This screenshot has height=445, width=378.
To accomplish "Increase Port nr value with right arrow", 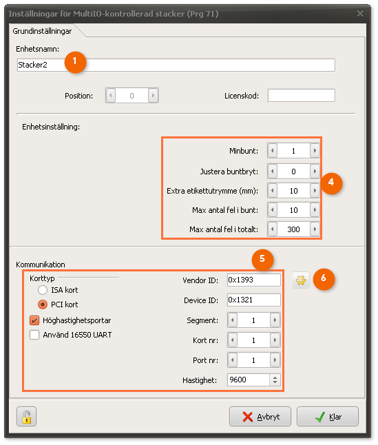I will coord(275,360).
